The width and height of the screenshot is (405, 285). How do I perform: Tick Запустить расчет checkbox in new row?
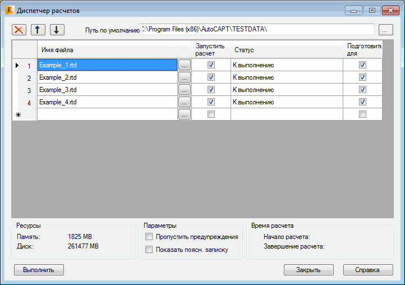click(x=211, y=114)
